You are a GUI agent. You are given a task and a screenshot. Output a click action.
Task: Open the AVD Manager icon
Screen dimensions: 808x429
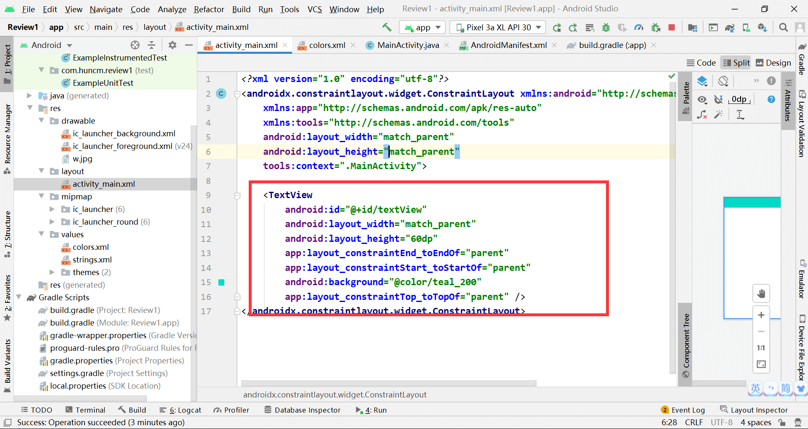pyautogui.click(x=746, y=27)
